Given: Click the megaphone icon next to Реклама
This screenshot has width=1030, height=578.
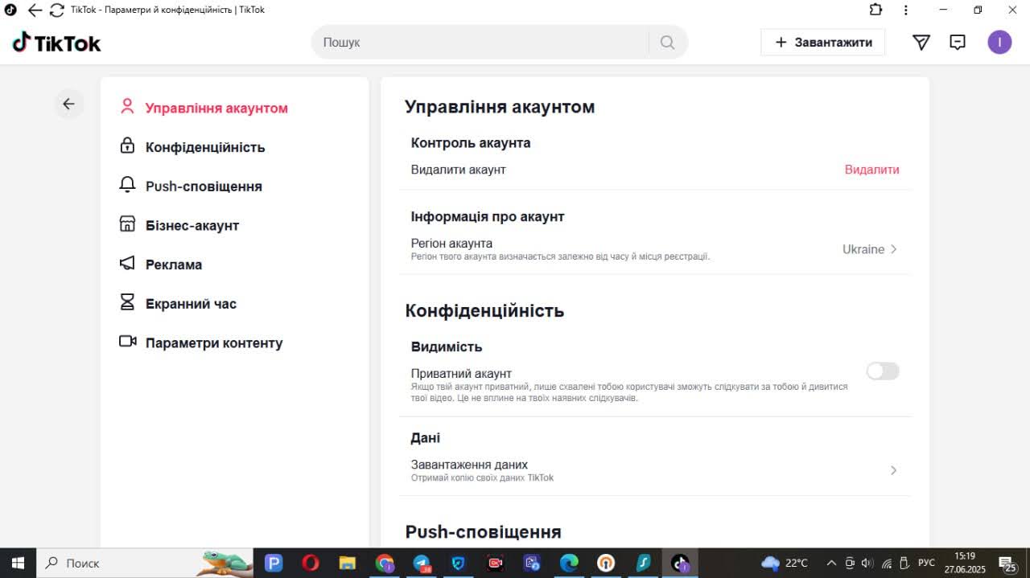Looking at the screenshot, I should [x=127, y=264].
